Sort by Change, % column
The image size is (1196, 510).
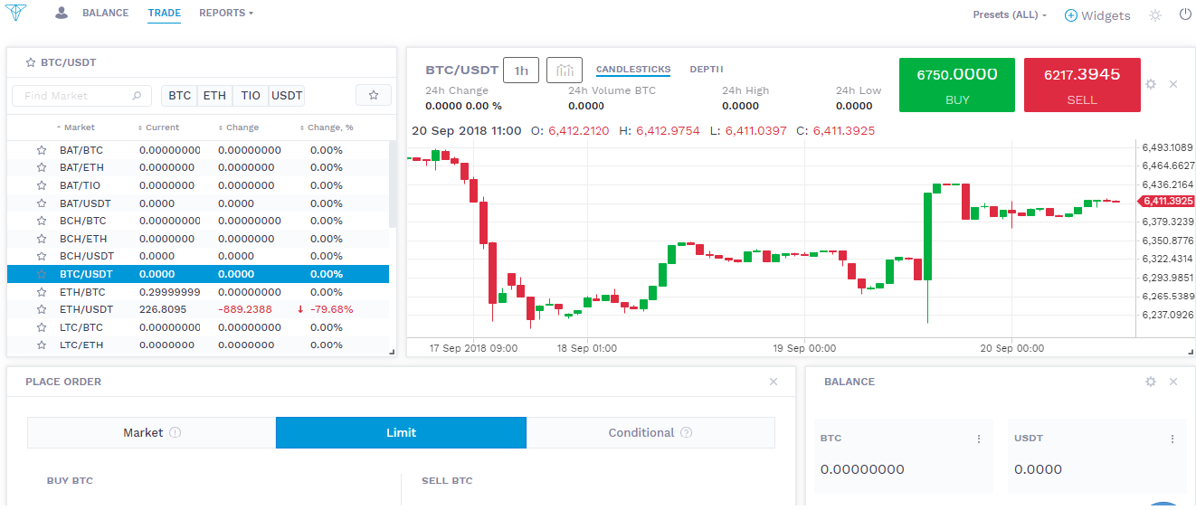click(326, 127)
